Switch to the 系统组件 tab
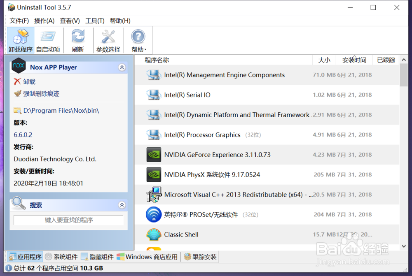The width and height of the screenshot is (412, 276). pos(61,257)
